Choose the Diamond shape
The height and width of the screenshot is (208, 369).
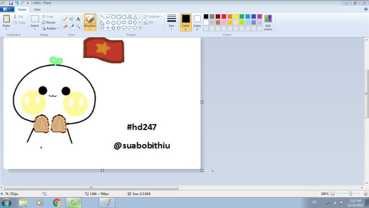coord(108,22)
